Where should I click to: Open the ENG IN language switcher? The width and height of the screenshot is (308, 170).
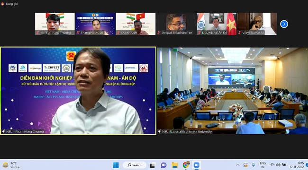(263, 165)
